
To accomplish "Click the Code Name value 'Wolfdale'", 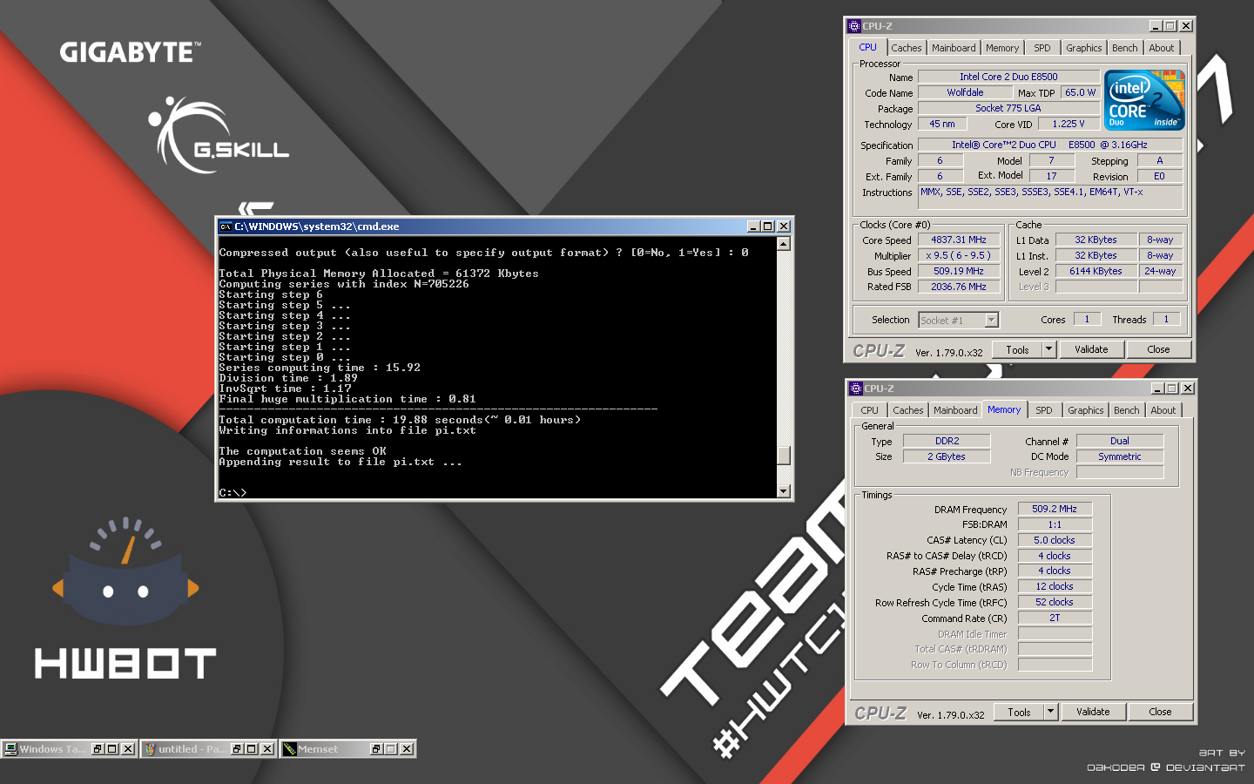I will pos(965,92).
